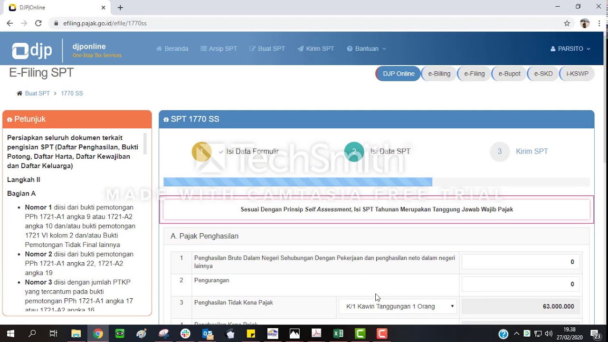This screenshot has height=342, width=608.
Task: Click the Buat SPT breadcrumb link
Action: [x=38, y=94]
